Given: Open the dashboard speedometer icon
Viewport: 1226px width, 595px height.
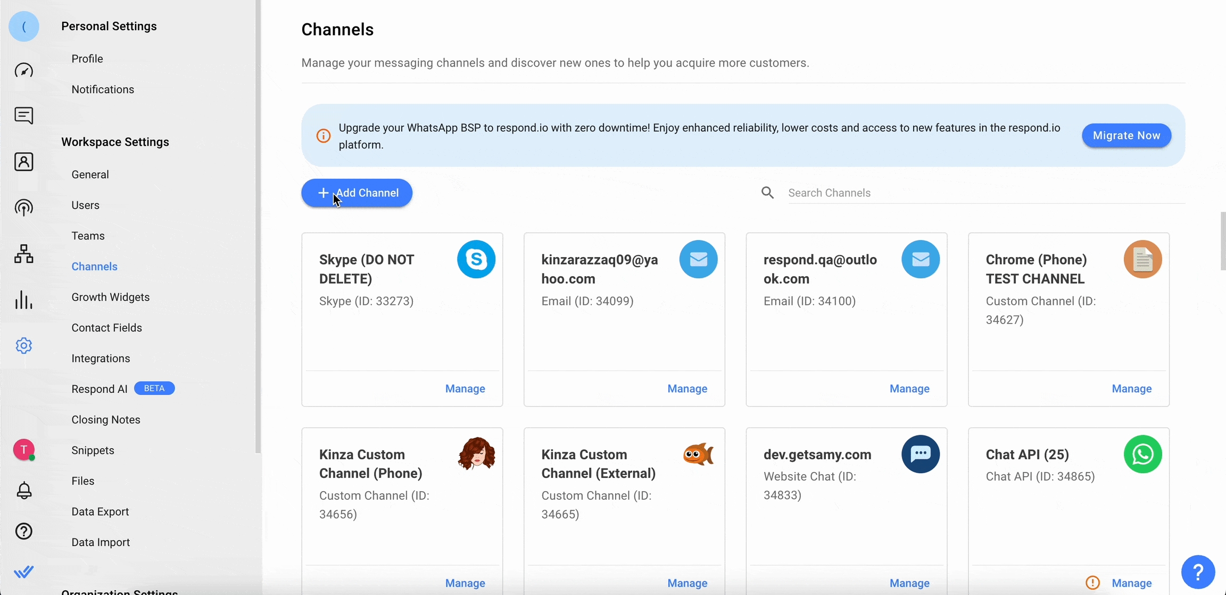Looking at the screenshot, I should 23,70.
